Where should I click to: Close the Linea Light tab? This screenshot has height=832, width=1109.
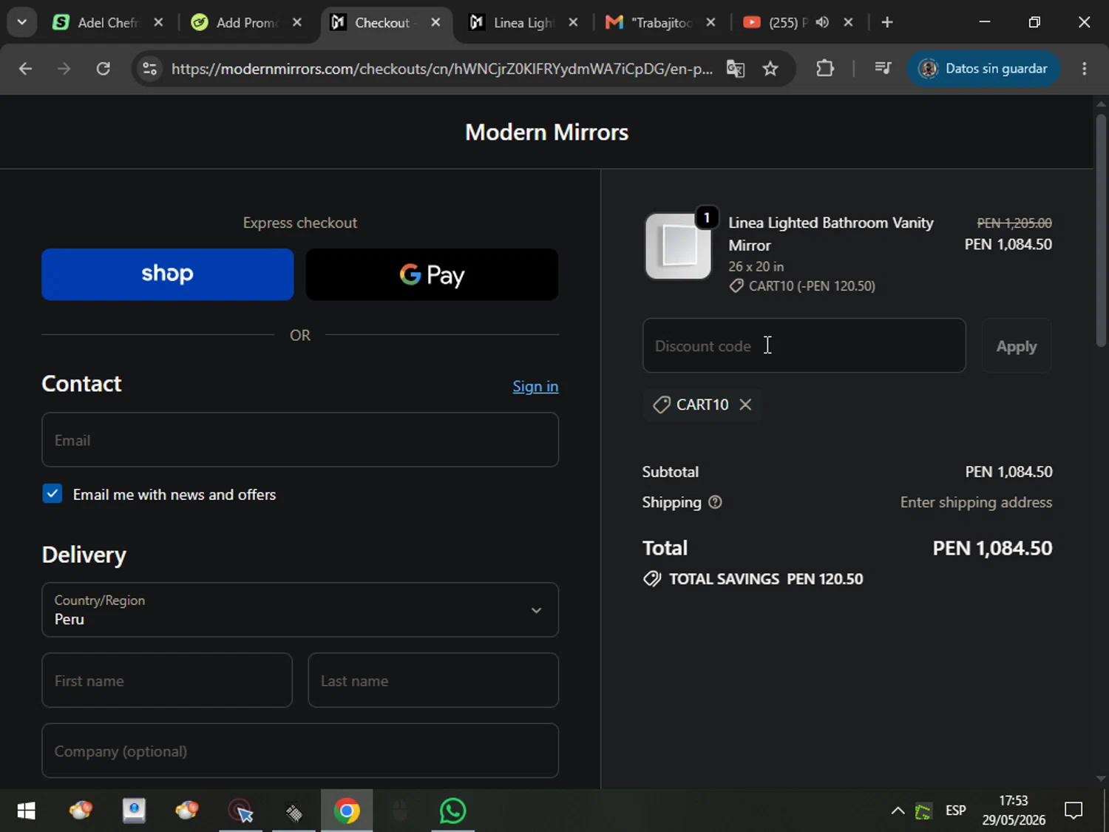coord(573,22)
